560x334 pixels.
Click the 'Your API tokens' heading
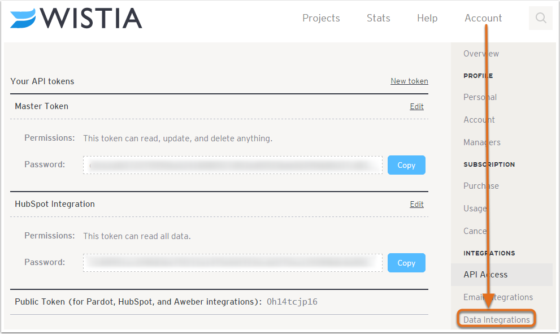(42, 81)
